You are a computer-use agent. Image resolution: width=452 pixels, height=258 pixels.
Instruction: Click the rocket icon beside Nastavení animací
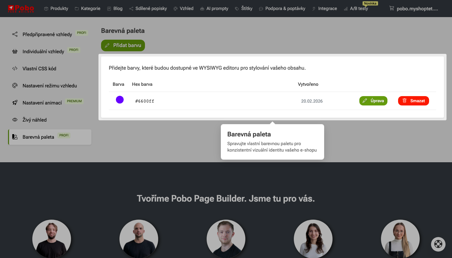(15, 103)
